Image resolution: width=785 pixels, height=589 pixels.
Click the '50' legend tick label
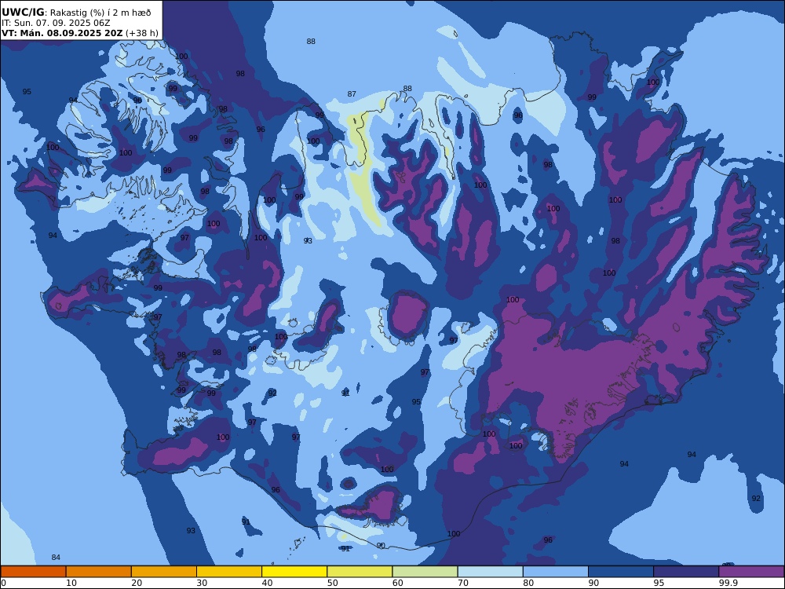coord(332,583)
